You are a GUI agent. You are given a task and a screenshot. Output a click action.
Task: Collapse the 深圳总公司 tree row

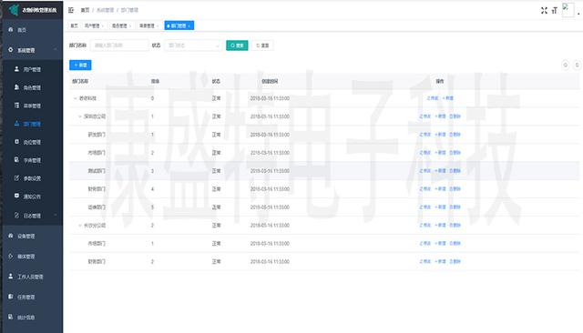tap(79, 116)
